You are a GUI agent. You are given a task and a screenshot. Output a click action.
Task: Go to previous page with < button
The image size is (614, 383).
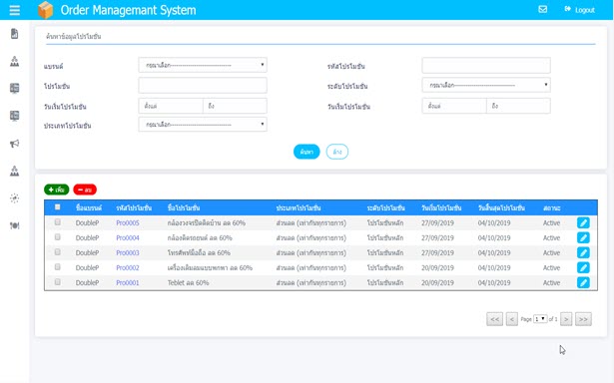[512, 319]
